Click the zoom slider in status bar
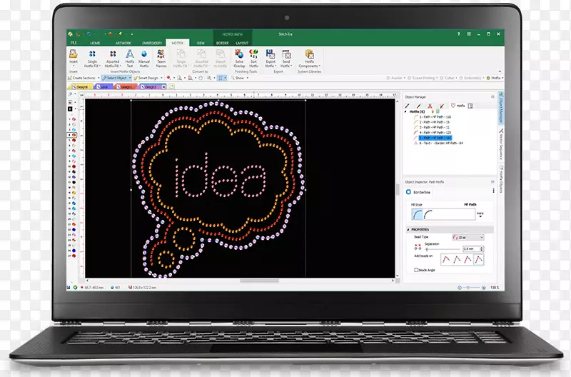This screenshot has height=377, width=571. point(469,288)
